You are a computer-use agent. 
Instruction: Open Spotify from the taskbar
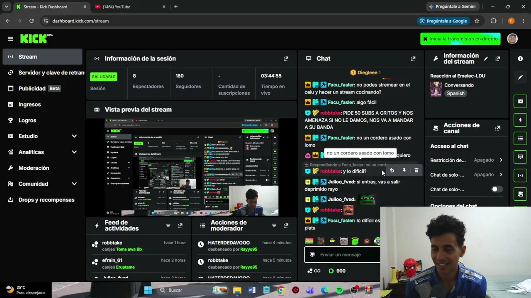click(x=339, y=290)
